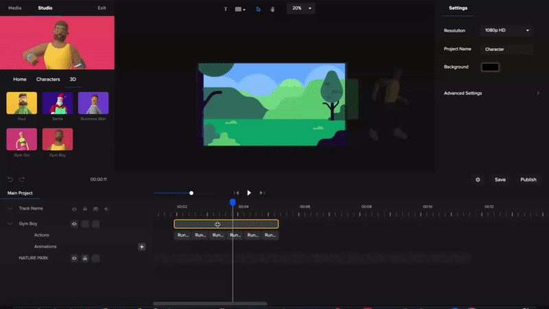The height and width of the screenshot is (309, 549).
Task: Select the Hand pan tool
Action: pyautogui.click(x=272, y=10)
